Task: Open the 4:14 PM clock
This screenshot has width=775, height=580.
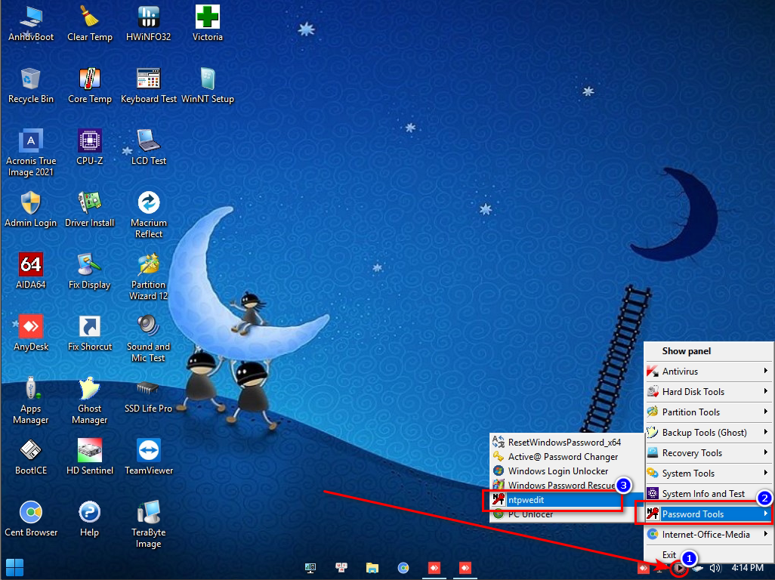Action: click(x=747, y=568)
